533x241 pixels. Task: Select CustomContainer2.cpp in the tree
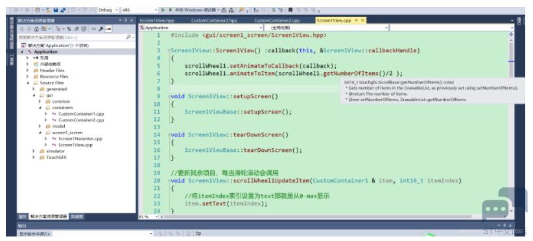pos(81,120)
